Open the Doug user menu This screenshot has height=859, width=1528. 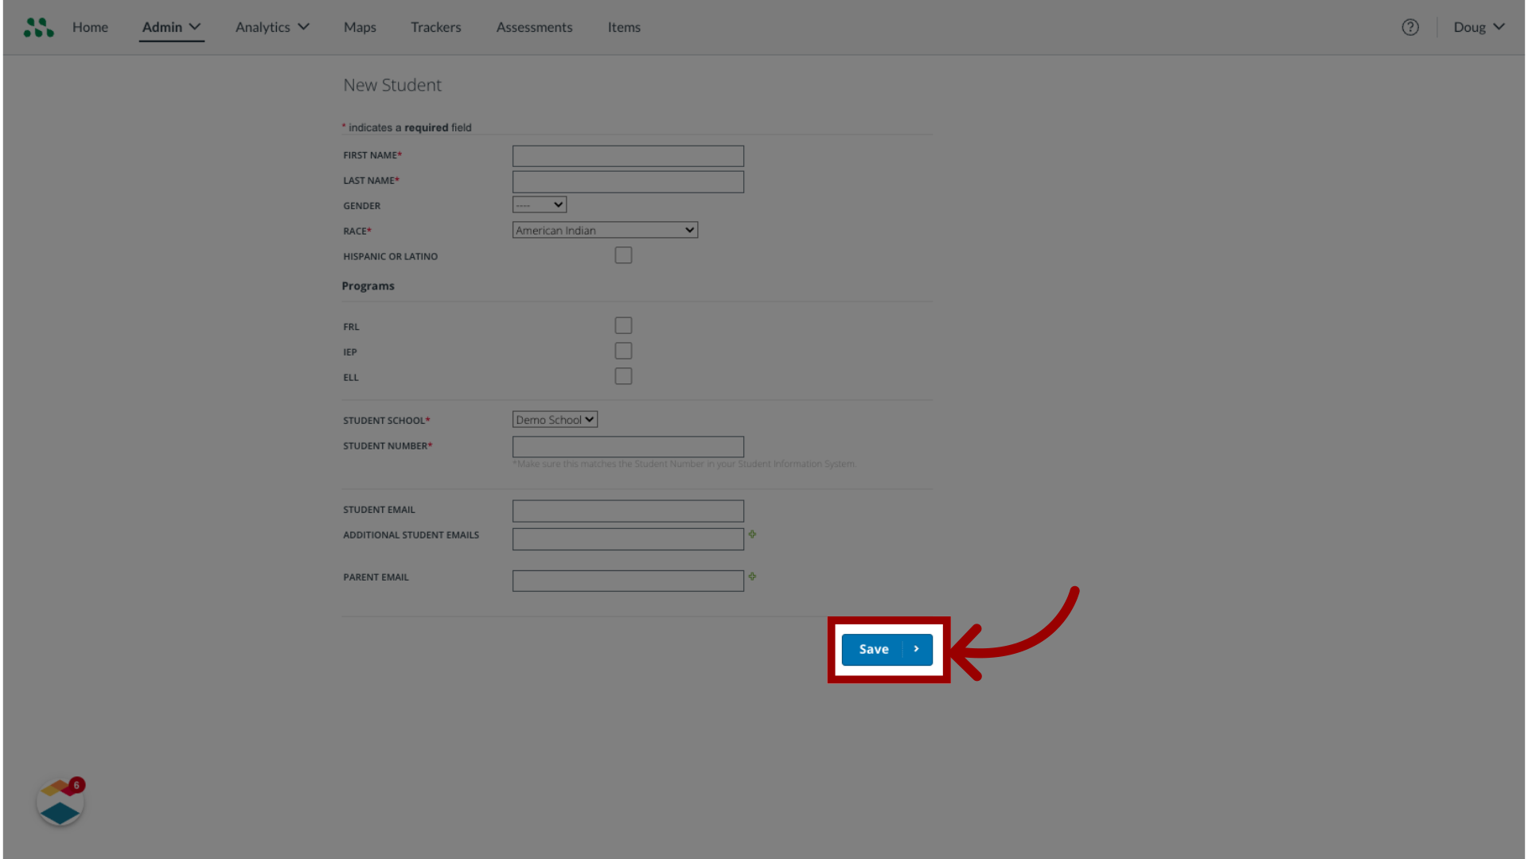click(1479, 27)
